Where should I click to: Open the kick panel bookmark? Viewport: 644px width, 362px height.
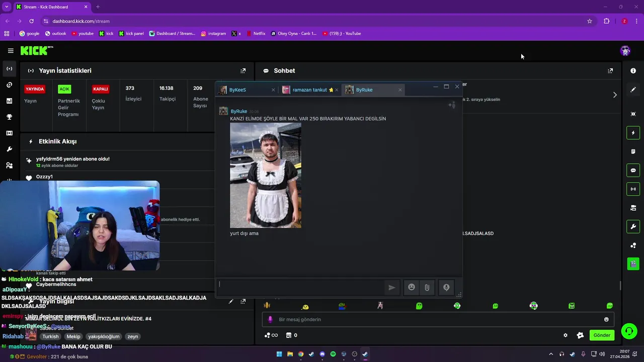[131, 34]
